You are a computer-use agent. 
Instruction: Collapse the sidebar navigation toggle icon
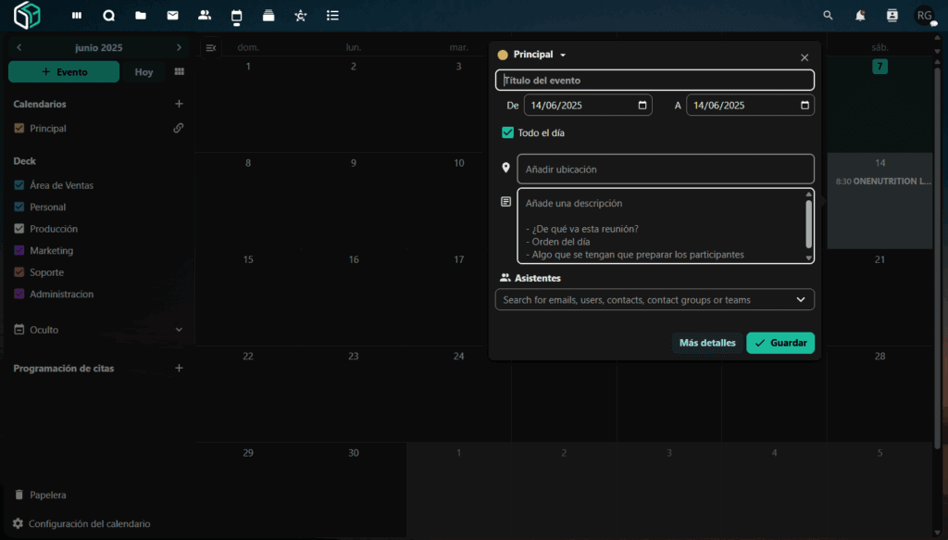point(211,47)
